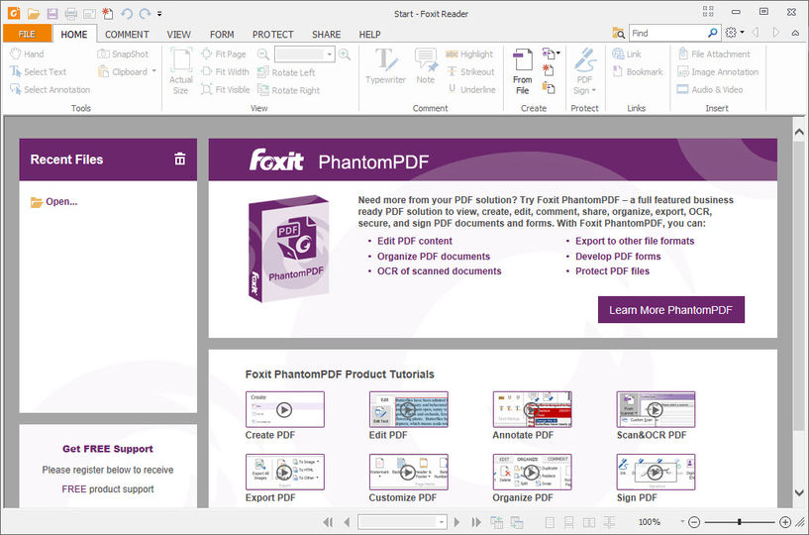Go to the next page with status bar arrow

click(x=456, y=522)
